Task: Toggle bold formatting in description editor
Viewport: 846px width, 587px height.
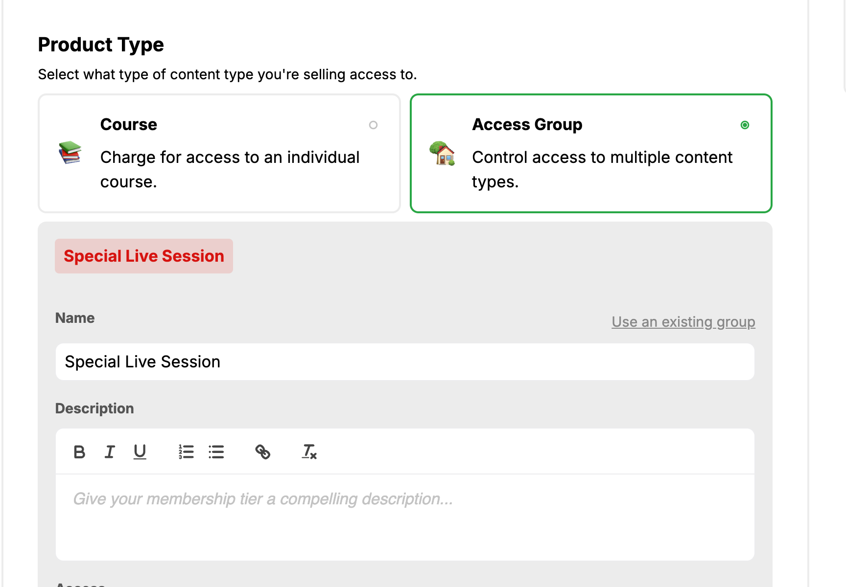Action: (79, 452)
